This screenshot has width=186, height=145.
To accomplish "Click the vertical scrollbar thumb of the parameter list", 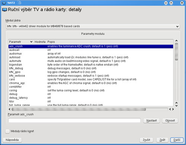I will point(176,51).
